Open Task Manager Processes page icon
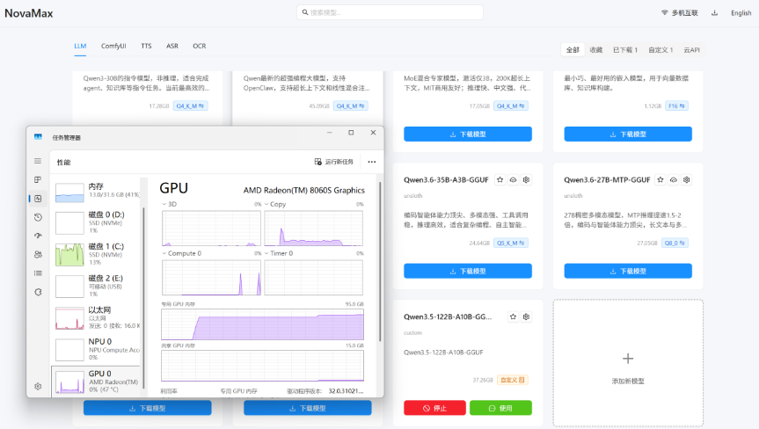759x429 pixels. [38, 180]
